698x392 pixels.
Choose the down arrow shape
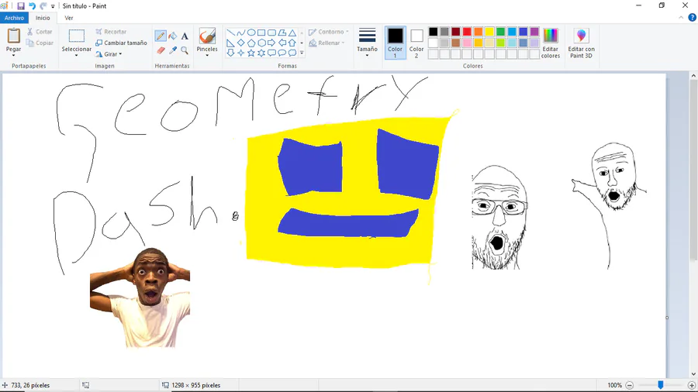(x=230, y=53)
